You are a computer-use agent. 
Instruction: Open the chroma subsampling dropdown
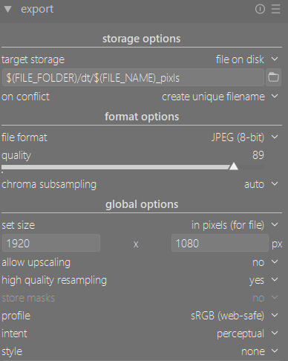click(141, 184)
